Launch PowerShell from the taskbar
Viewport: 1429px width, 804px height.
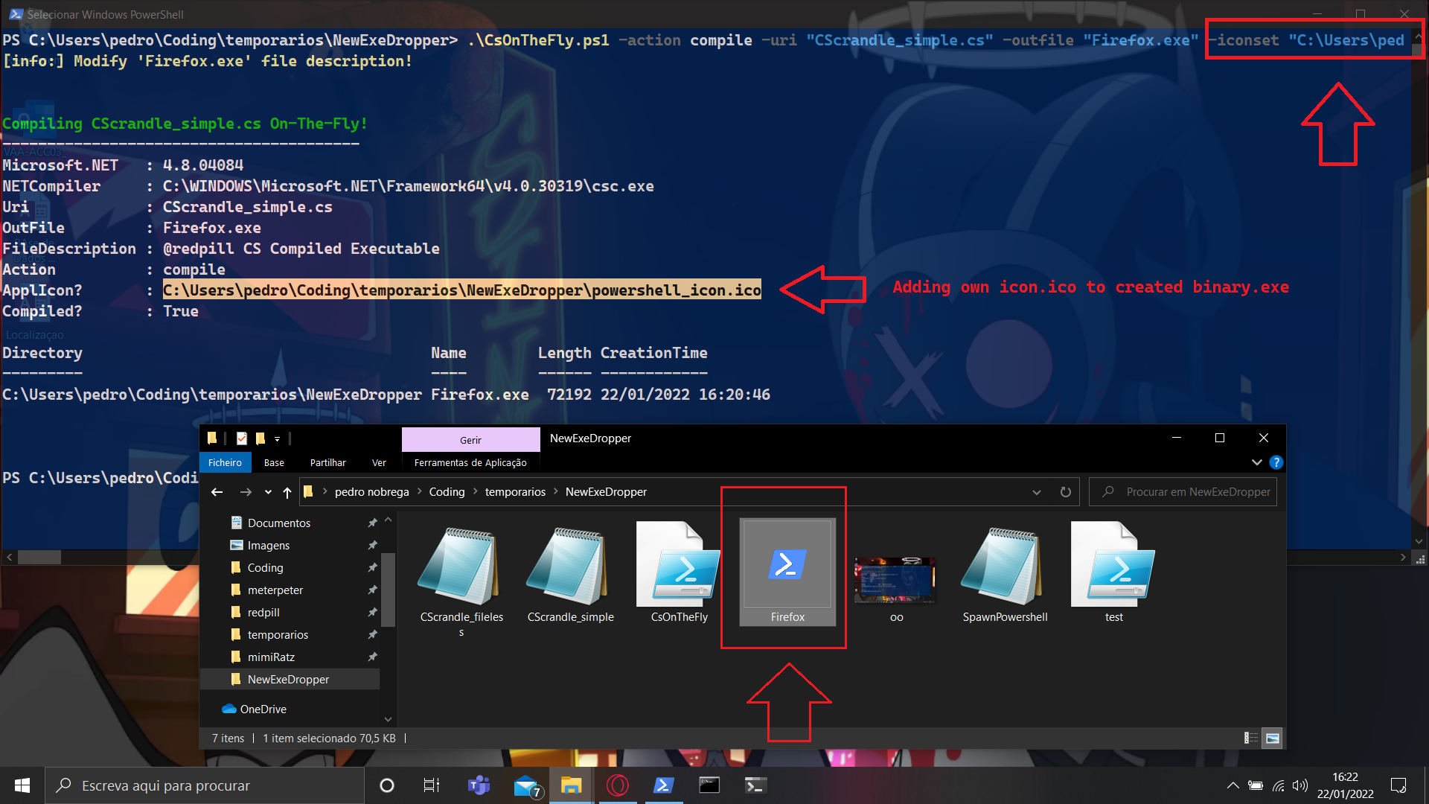pos(662,785)
